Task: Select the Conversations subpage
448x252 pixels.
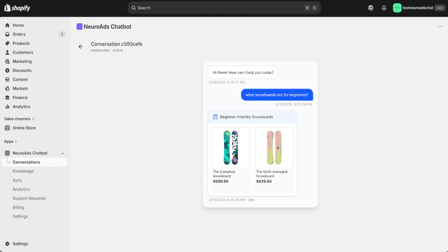Action: tap(34, 162)
